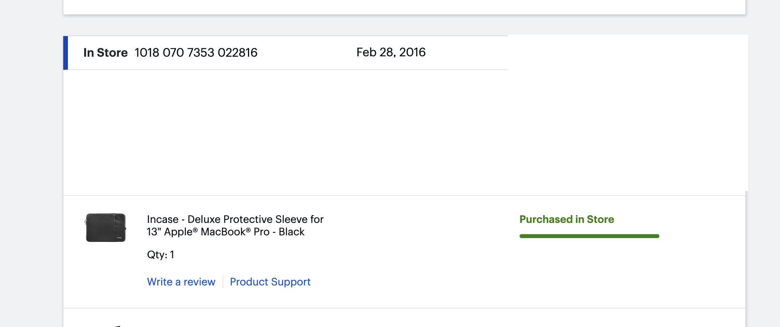The height and width of the screenshot is (327, 780).
Task: Click the Feb 28, 2016 purchase date
Action: (391, 52)
